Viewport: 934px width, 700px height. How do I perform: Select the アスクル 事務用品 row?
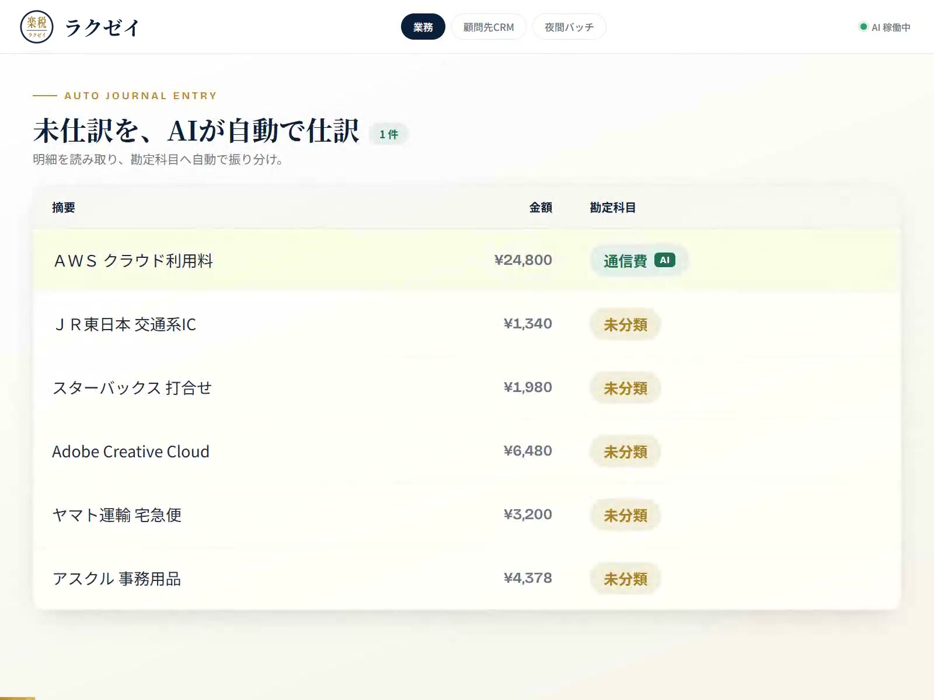[467, 578]
